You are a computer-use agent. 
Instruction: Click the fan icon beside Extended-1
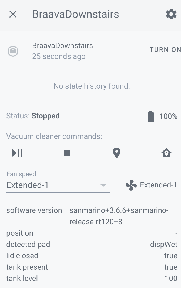(x=131, y=185)
